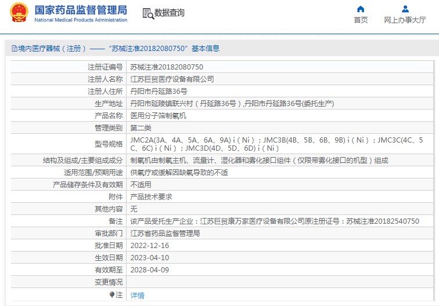Click the 产品名称 row label

tap(109, 116)
